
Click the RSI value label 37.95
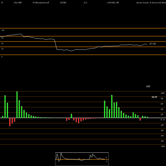[x=153, y=44]
